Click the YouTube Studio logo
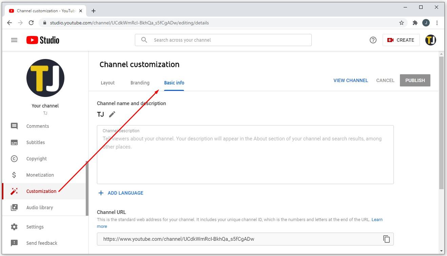 click(x=43, y=40)
